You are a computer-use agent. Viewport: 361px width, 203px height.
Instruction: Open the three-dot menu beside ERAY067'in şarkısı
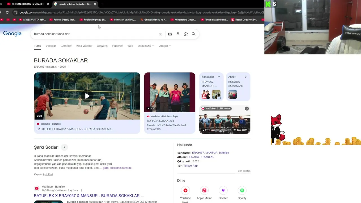point(69,67)
